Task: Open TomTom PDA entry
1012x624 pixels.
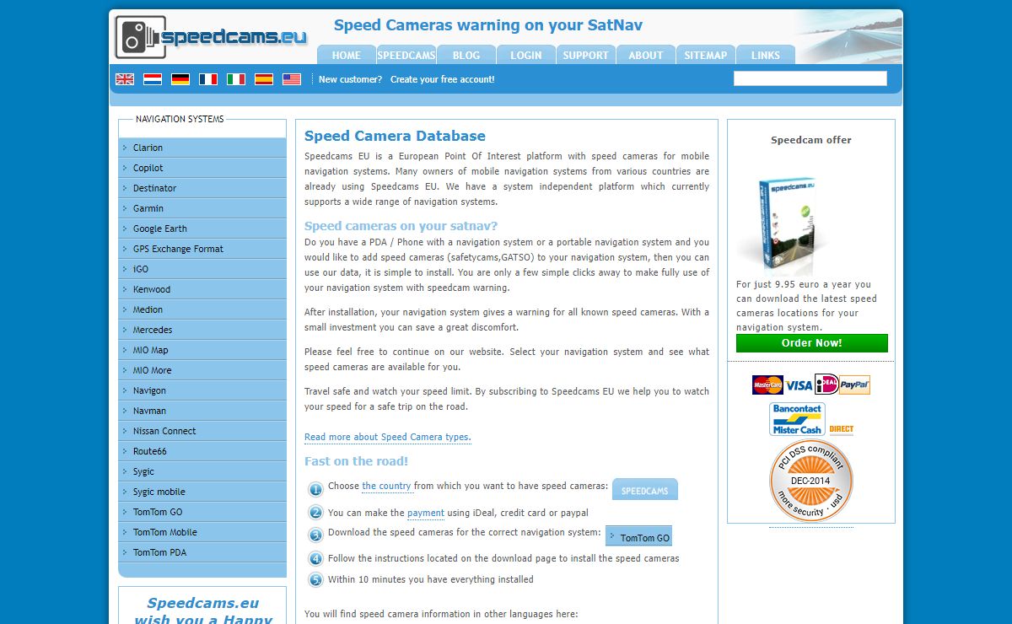Action: [x=202, y=552]
